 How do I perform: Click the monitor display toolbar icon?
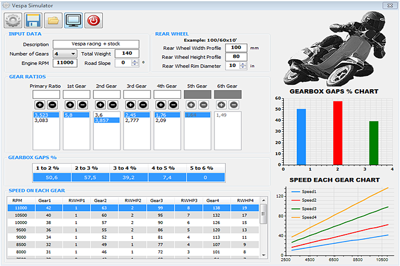[x=73, y=21]
